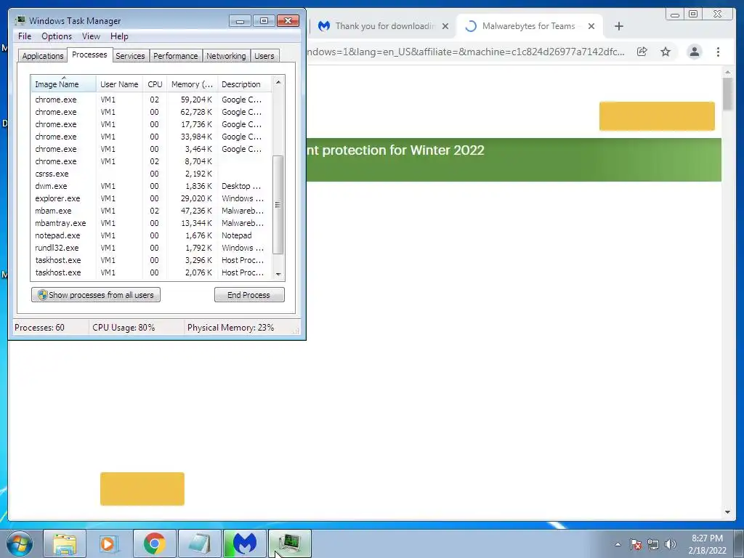Open the Options menu in Task Manager
Screen dimensions: 744x558
57,36
